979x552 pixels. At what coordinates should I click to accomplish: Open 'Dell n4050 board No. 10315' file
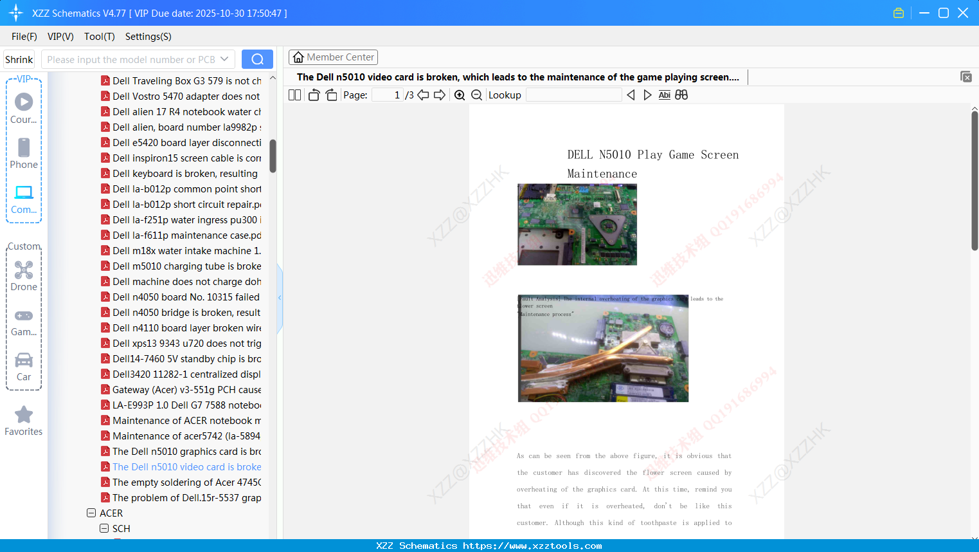tap(181, 297)
